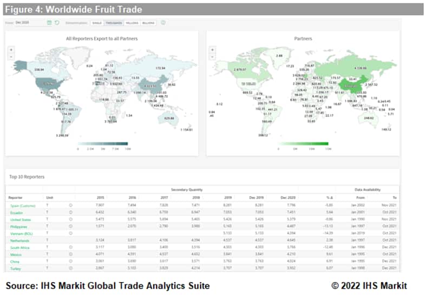Zoom in on the export map
The width and height of the screenshot is (426, 300).
11,50
